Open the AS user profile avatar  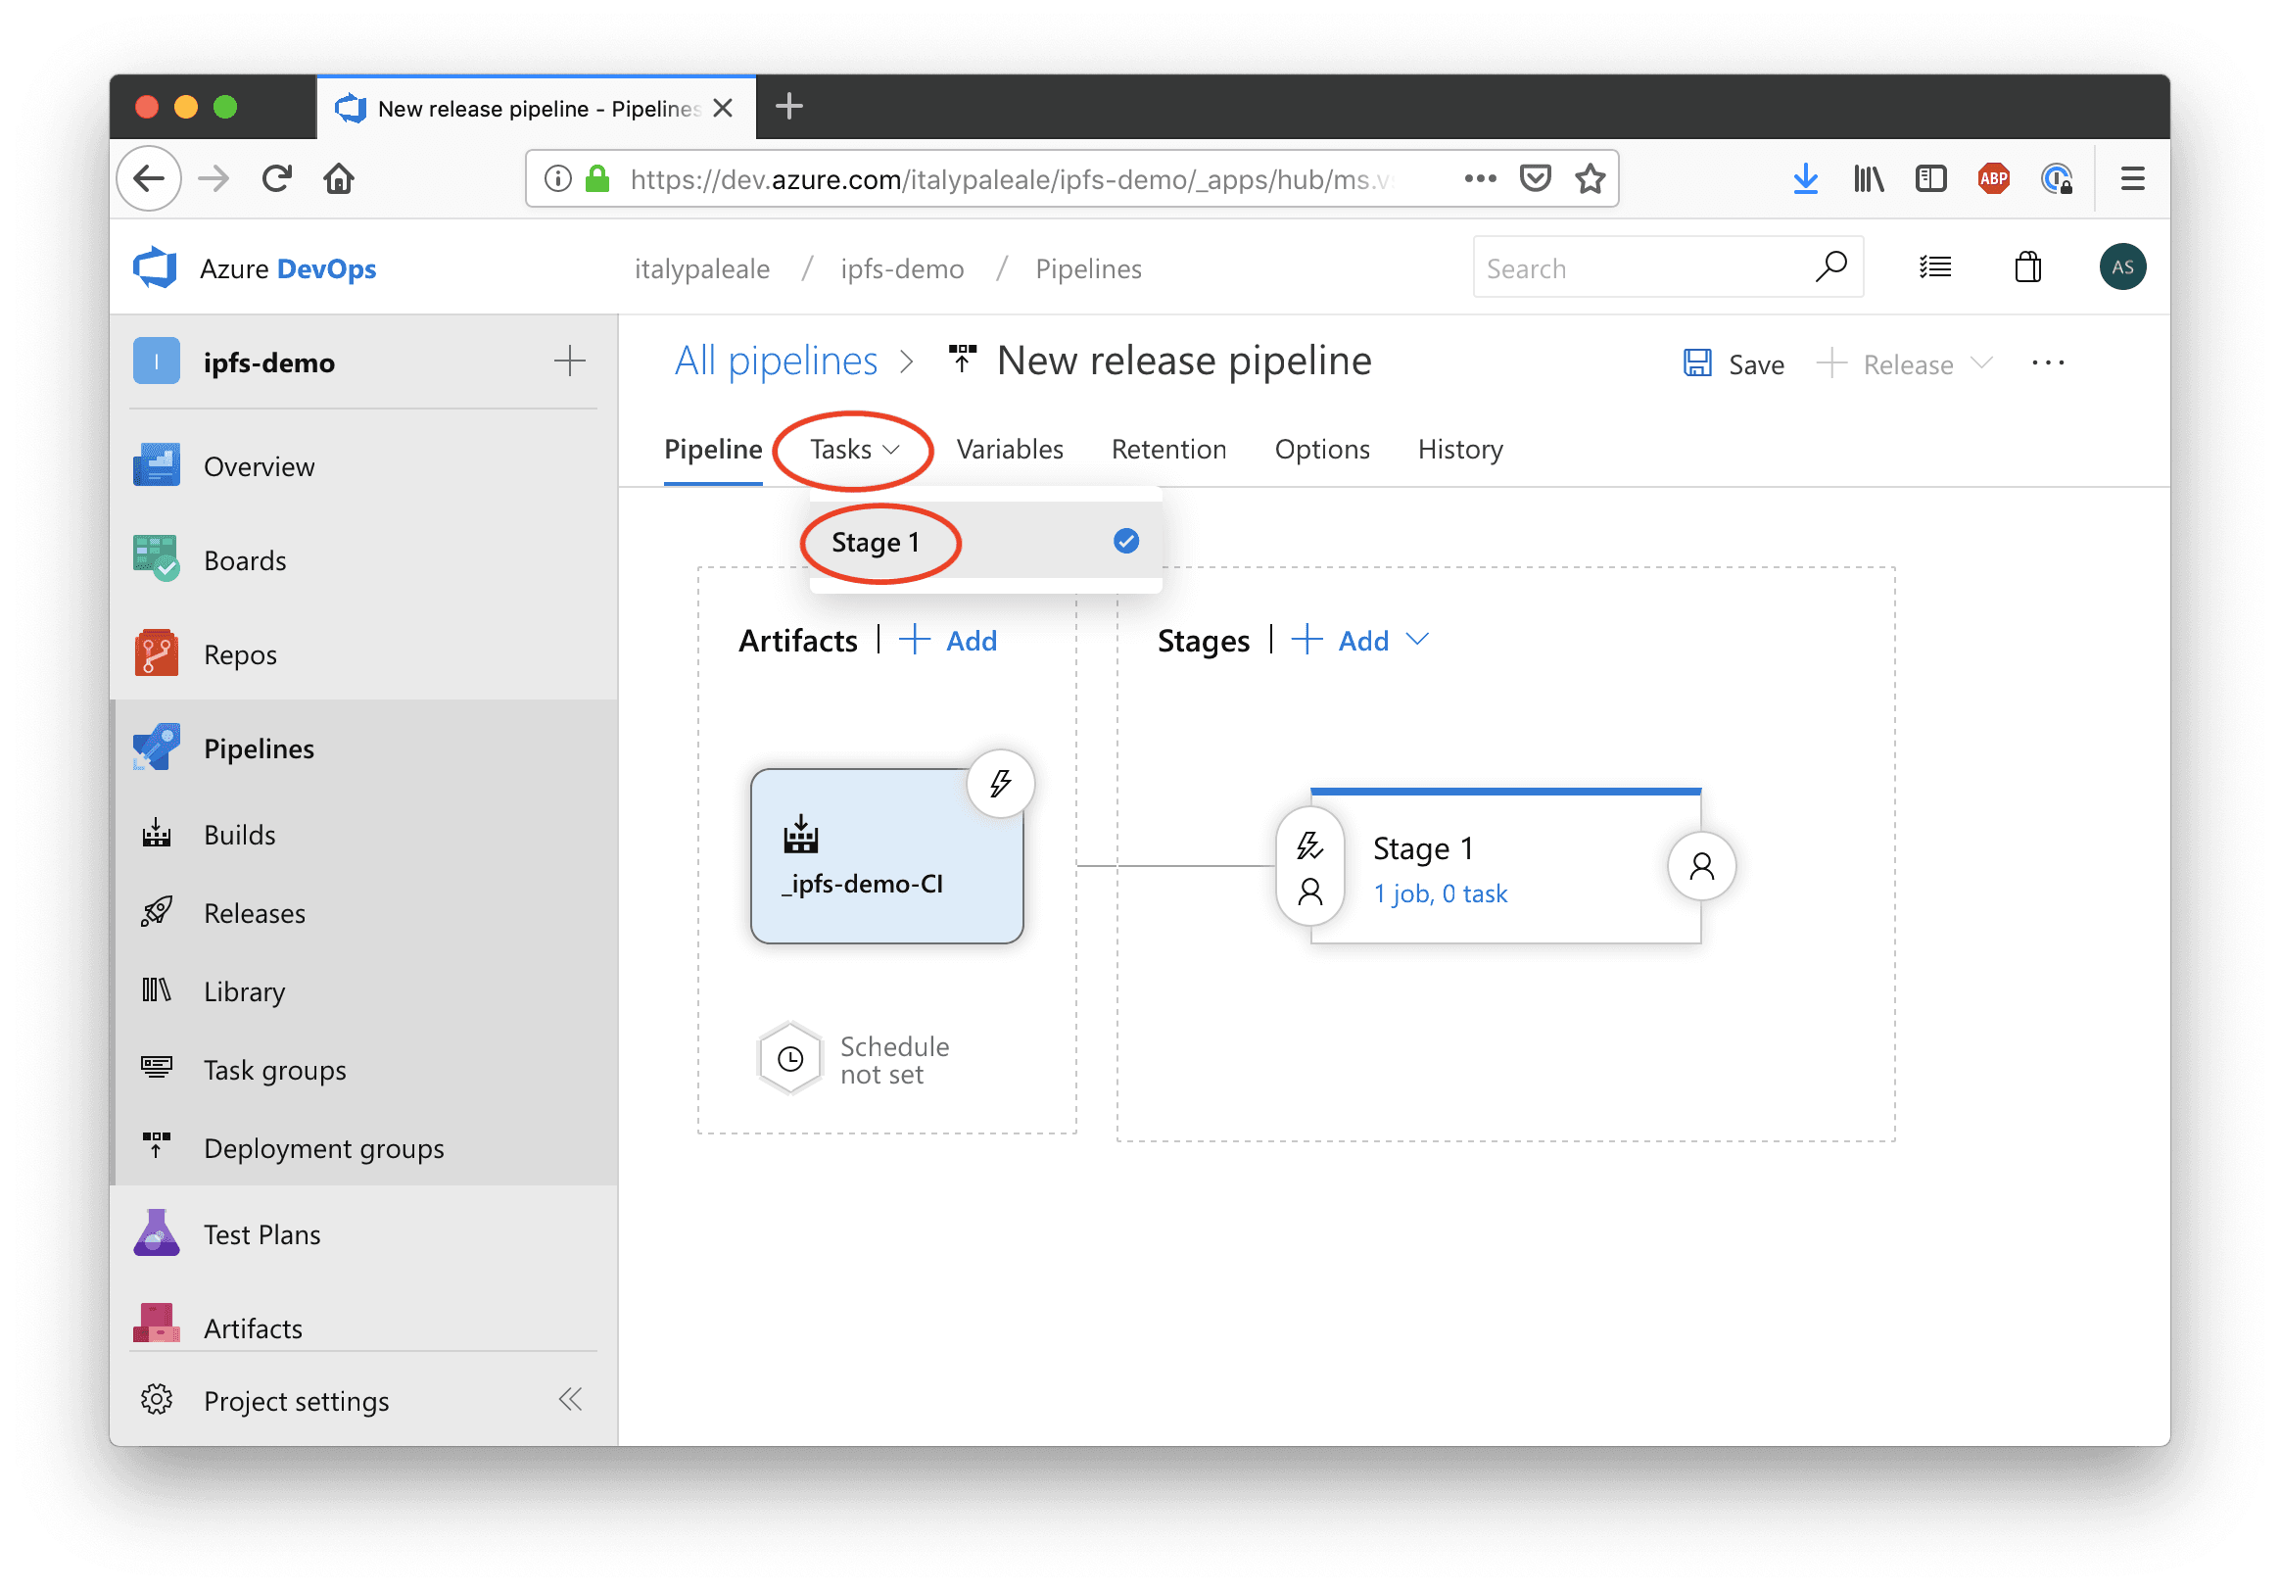(2122, 267)
